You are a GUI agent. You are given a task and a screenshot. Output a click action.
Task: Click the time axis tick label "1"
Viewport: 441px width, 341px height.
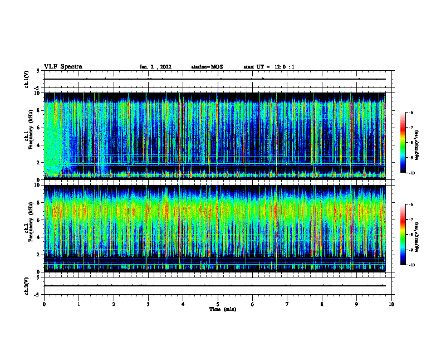click(79, 304)
